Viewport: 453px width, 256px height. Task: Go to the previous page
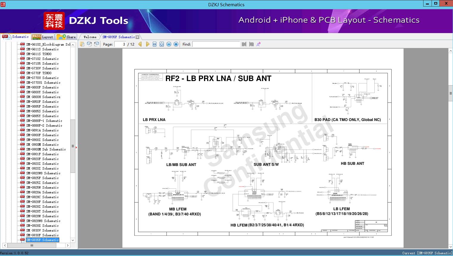coord(140,44)
